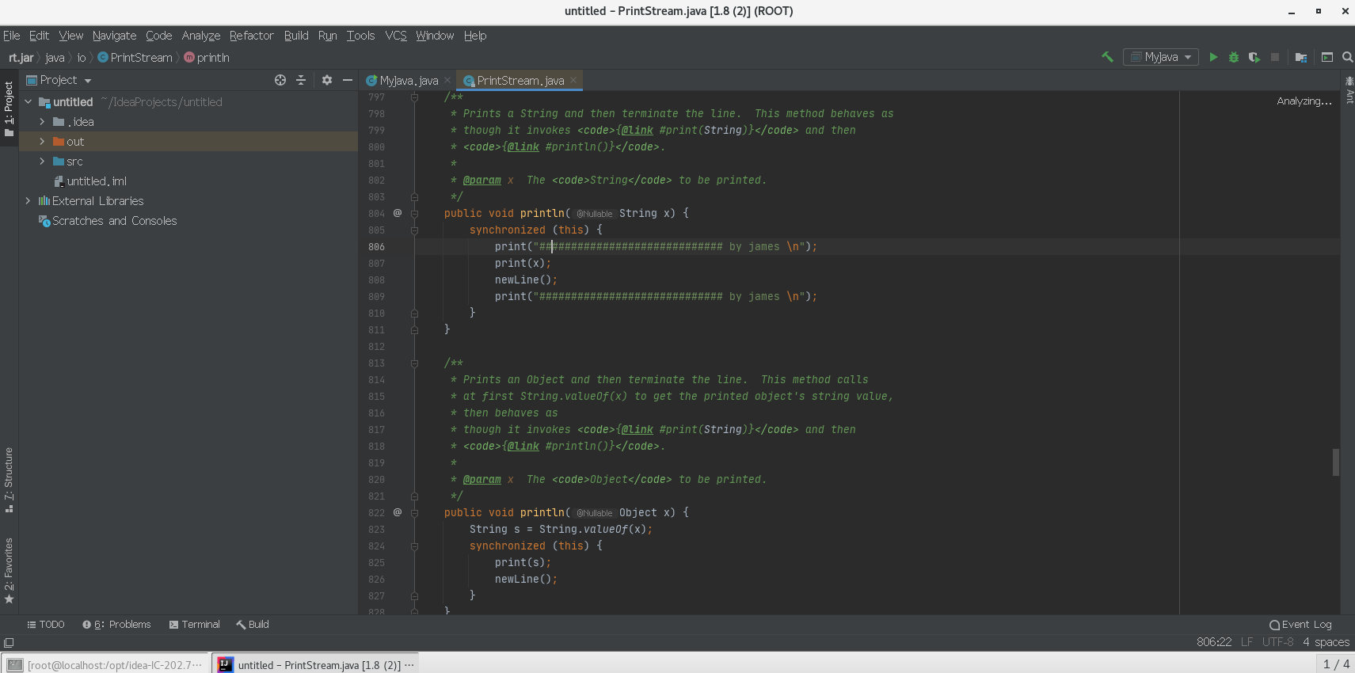Open the Analyze menu
Viewport: 1355px width, 673px height.
point(201,36)
